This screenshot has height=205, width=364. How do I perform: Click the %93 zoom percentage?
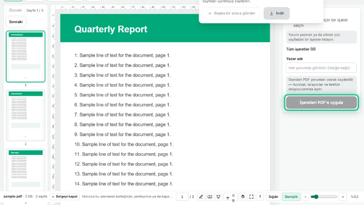click(x=354, y=197)
